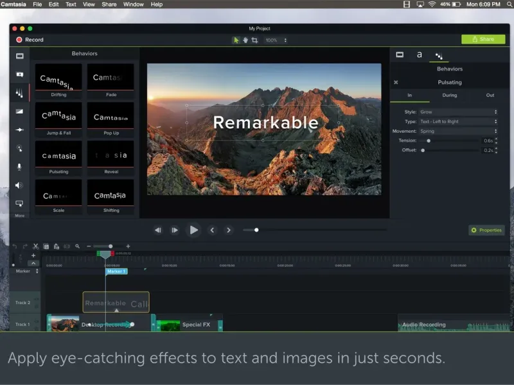Adjust the Tension slider
Image resolution: width=514 pixels, height=385 pixels.
429,141
